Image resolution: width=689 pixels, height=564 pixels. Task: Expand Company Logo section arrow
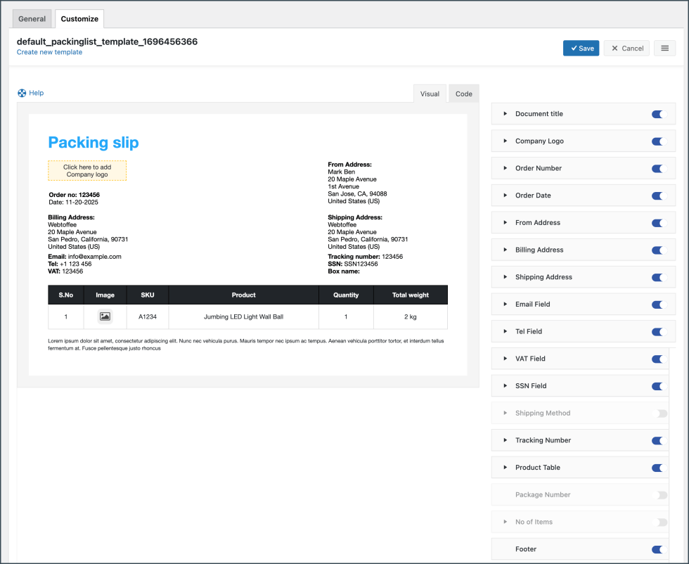pos(506,141)
